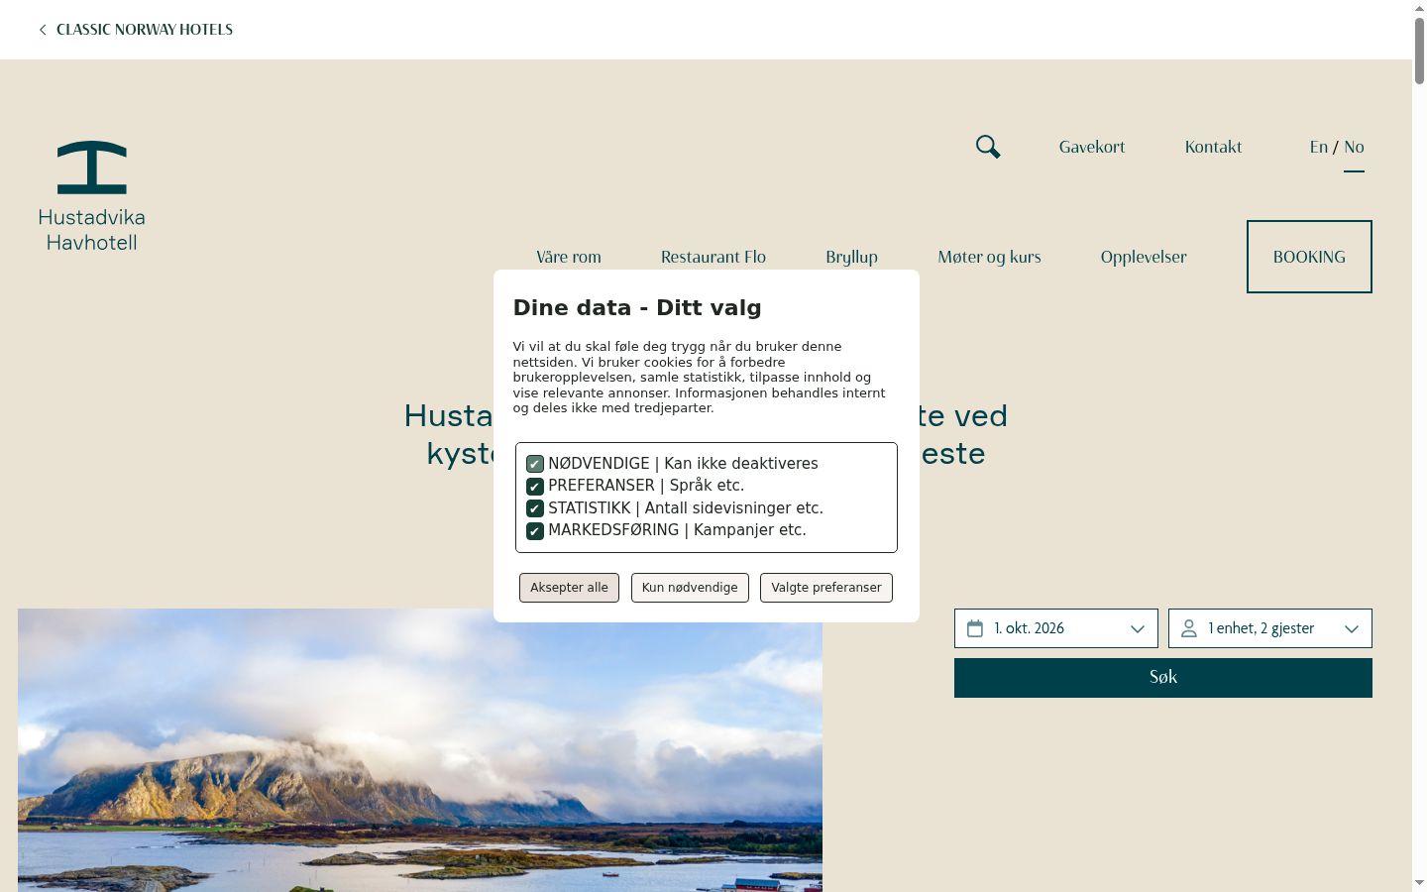Open the Våre rom menu item
The width and height of the screenshot is (1427, 892).
pyautogui.click(x=569, y=257)
